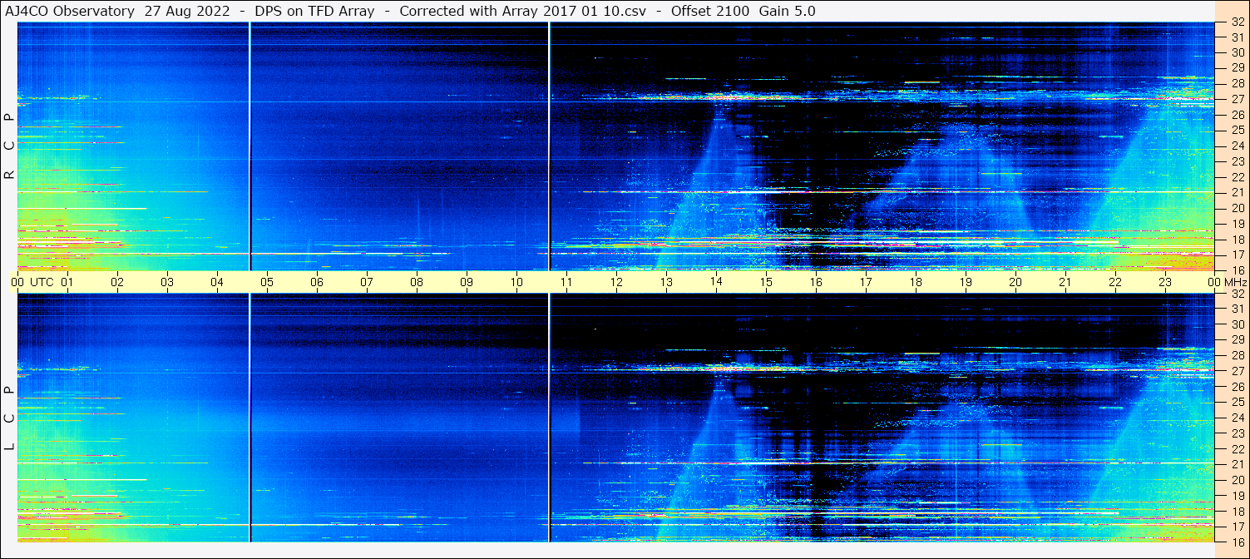
Task: Click 'Offset 2100' in the title line
Action: 709,12
